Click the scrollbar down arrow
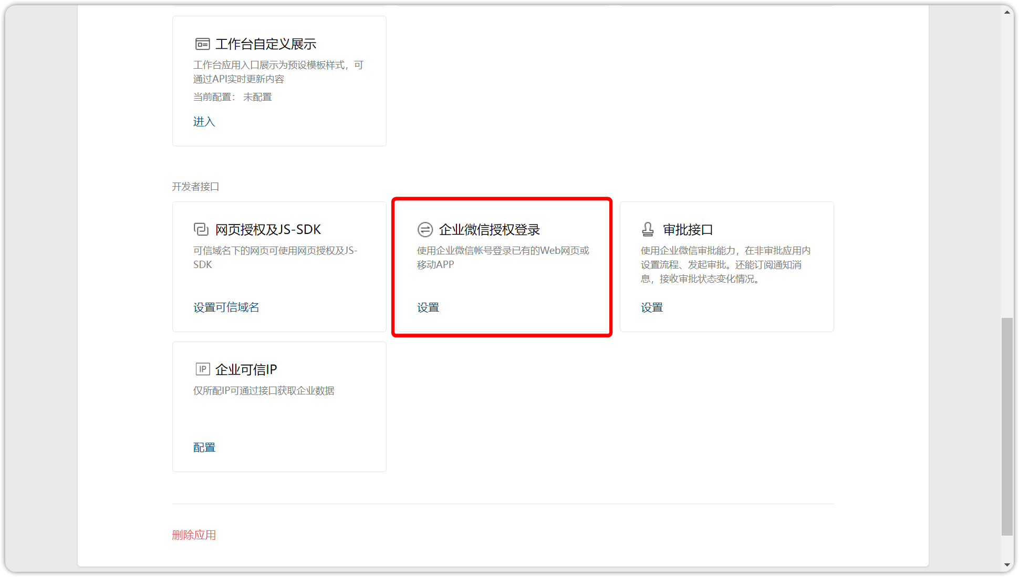1019x577 pixels. coord(1007,565)
